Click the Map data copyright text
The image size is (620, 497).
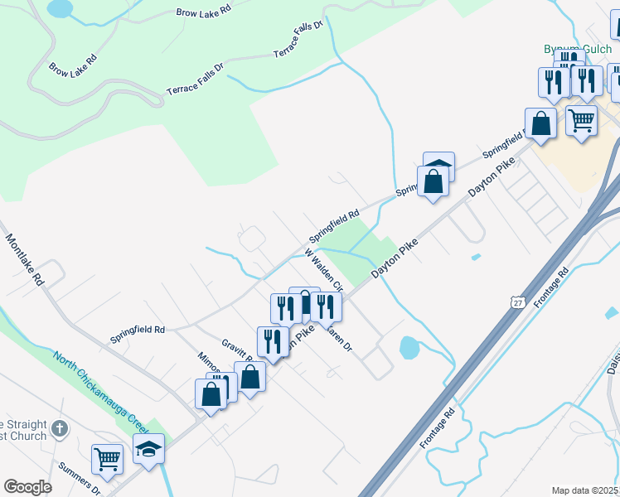click(x=585, y=491)
